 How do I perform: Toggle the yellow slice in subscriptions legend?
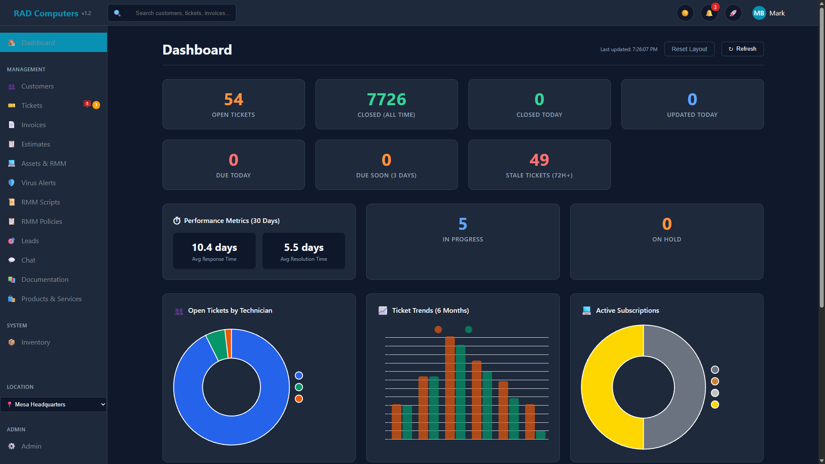pyautogui.click(x=715, y=404)
